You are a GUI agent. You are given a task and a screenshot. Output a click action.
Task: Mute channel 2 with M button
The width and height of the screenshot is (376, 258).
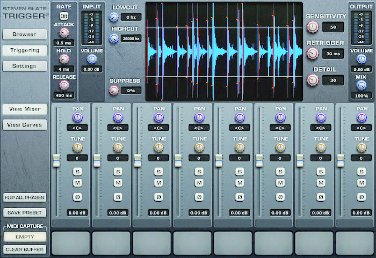(x=118, y=183)
